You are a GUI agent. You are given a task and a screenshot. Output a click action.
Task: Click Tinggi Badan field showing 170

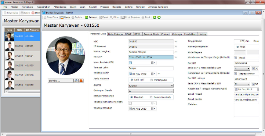(x=239, y=41)
